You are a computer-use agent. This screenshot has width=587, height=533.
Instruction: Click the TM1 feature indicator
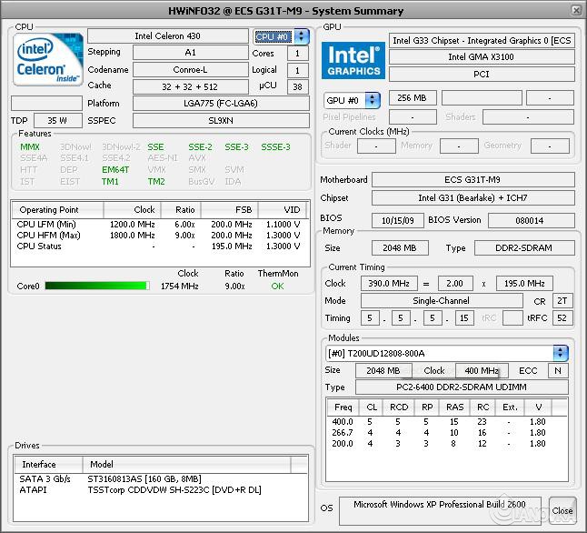pos(110,182)
